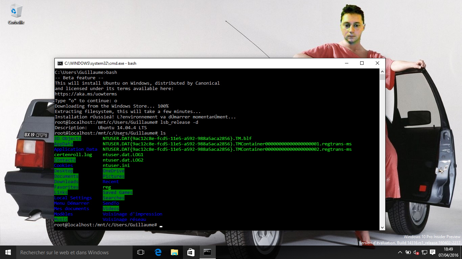
Task: Launch Microsoft Edge from the taskbar
Action: 158,252
